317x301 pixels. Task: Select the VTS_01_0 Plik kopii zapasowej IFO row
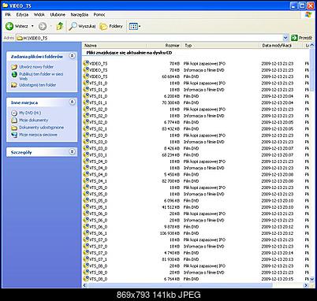click(x=196, y=83)
